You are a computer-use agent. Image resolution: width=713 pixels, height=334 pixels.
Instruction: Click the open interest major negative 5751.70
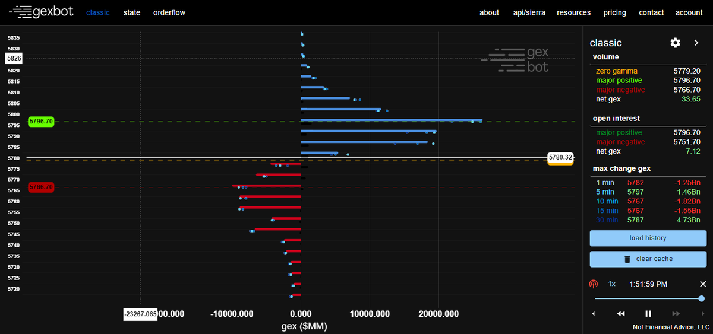pyautogui.click(x=686, y=142)
